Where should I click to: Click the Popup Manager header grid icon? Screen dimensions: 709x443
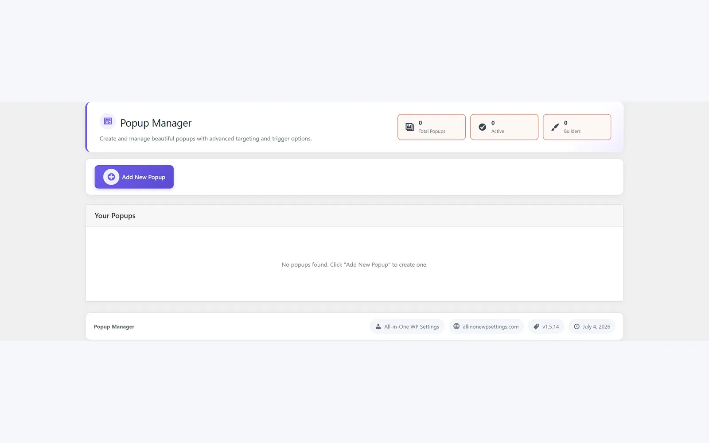[108, 121]
